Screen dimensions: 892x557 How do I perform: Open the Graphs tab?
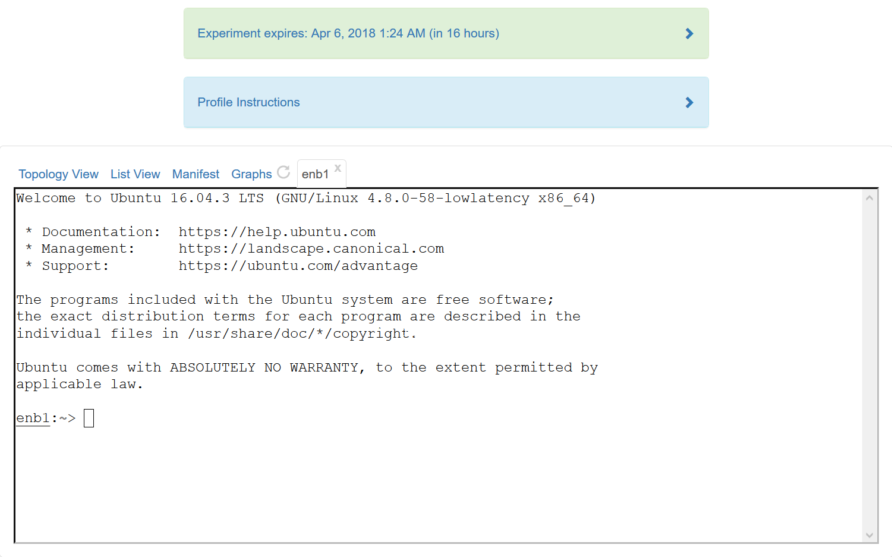[251, 174]
